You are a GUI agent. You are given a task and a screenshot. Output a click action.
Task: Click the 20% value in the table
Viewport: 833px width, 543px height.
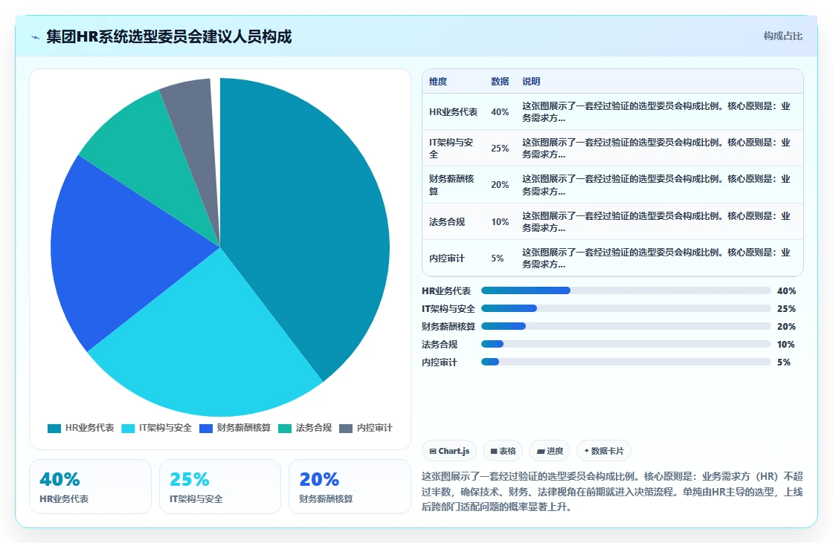(x=500, y=185)
